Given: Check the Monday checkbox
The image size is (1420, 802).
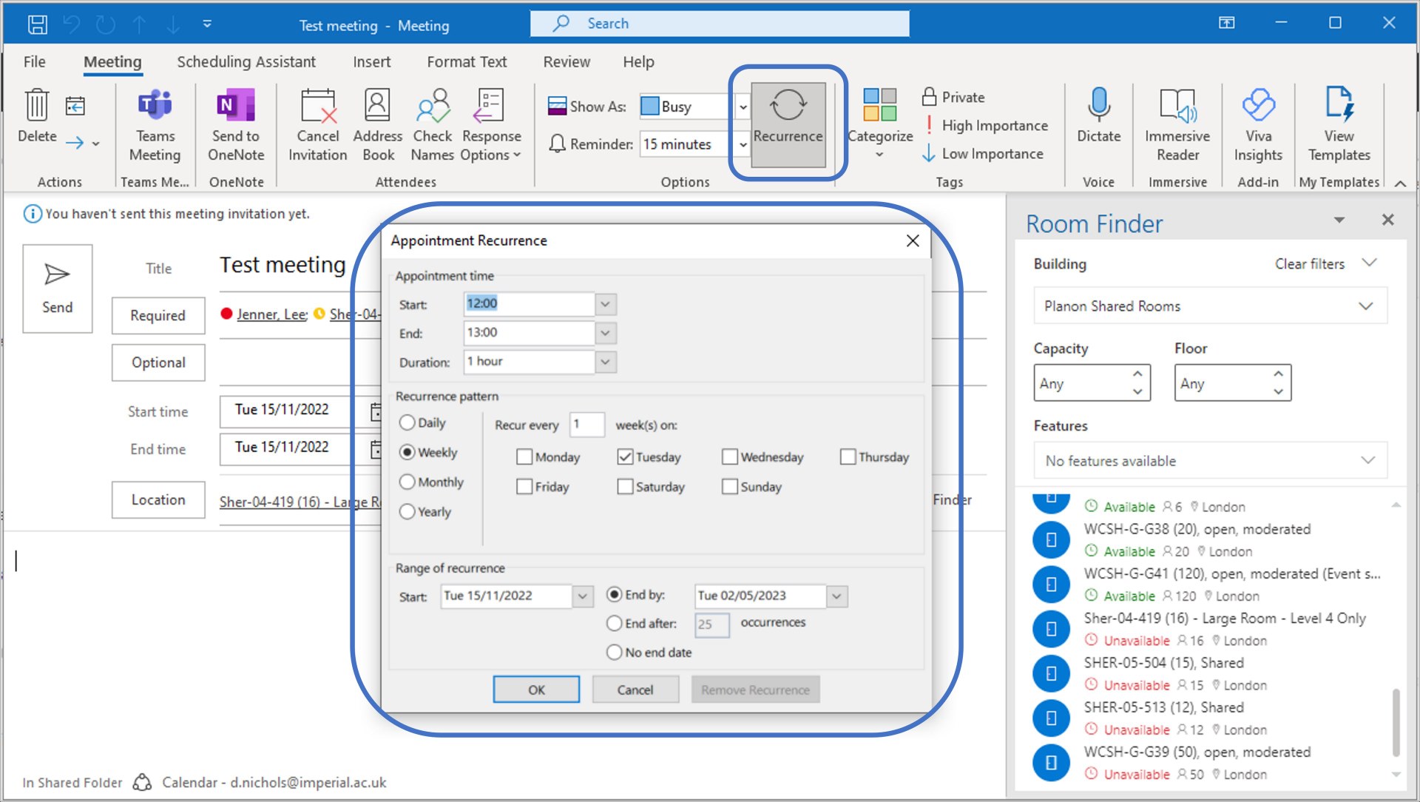Looking at the screenshot, I should point(524,457).
